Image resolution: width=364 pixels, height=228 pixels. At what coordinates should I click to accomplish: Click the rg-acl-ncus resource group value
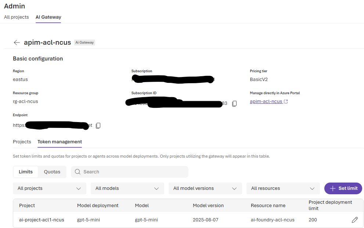(x=25, y=102)
